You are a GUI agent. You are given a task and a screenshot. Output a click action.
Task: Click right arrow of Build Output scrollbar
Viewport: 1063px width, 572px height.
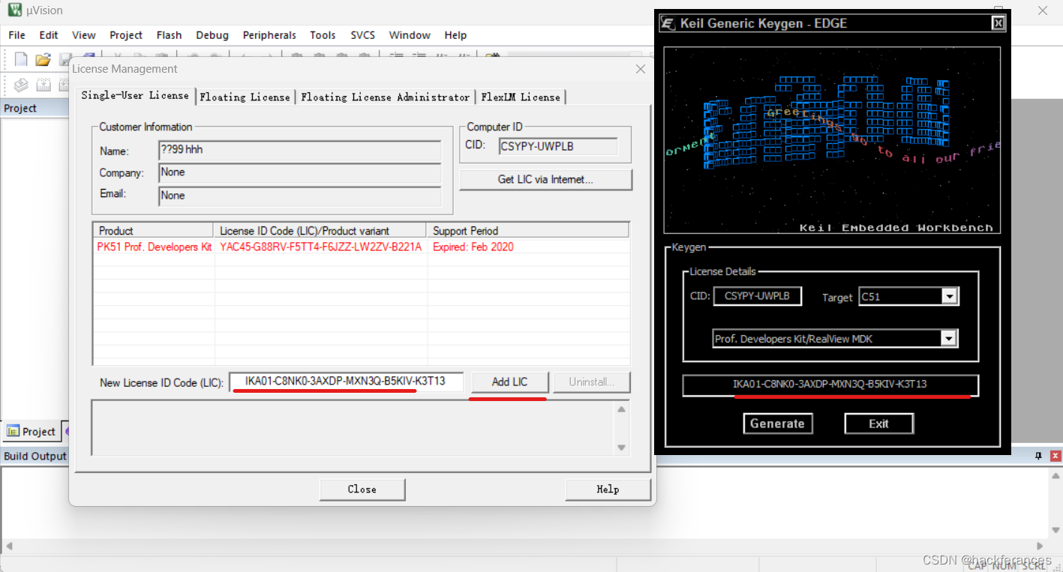1040,547
